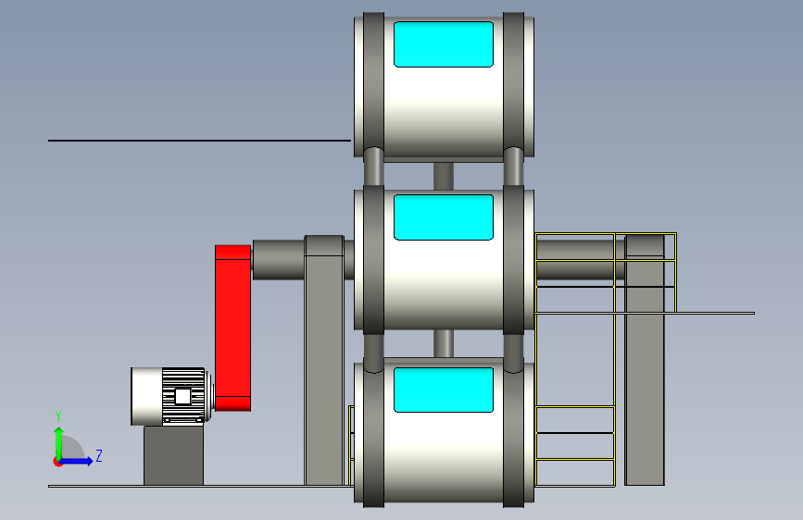Click the left support column
The height and width of the screenshot is (520, 803).
tap(324, 369)
